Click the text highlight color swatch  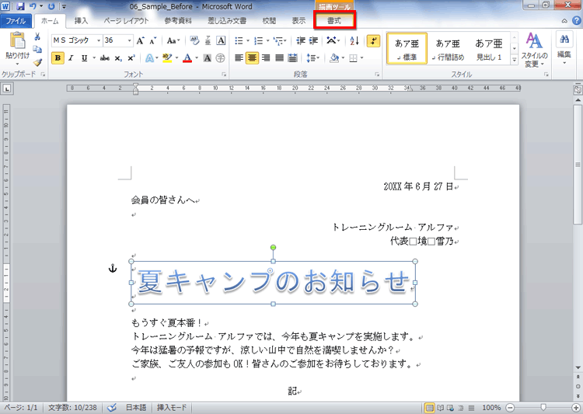coord(167,58)
